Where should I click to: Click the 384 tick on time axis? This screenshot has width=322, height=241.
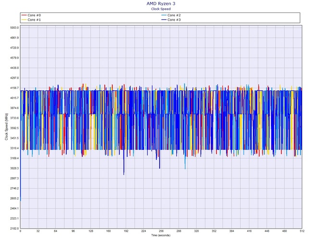tap(232, 231)
